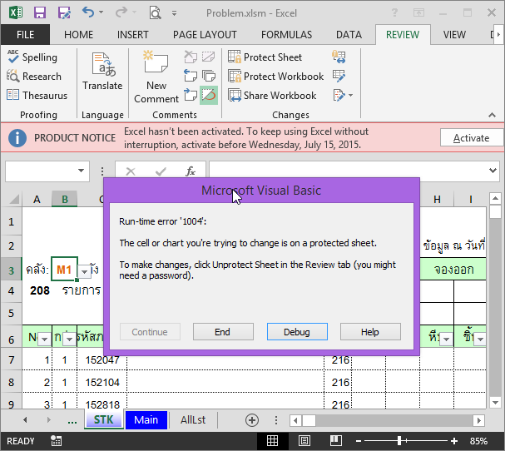Click Debug in the error dialog
The image size is (505, 451).
(297, 332)
